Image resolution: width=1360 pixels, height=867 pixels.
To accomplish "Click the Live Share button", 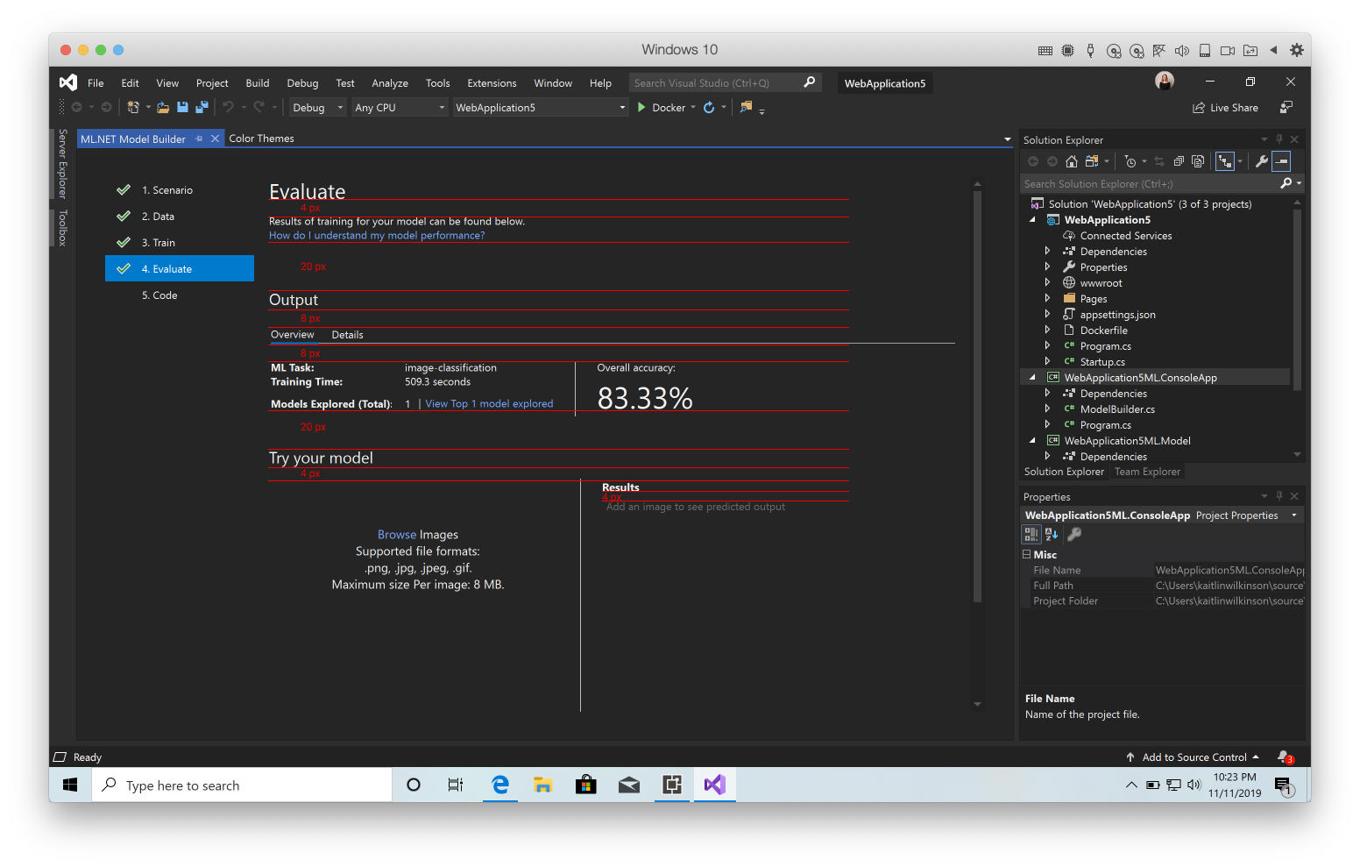I will tap(1225, 108).
